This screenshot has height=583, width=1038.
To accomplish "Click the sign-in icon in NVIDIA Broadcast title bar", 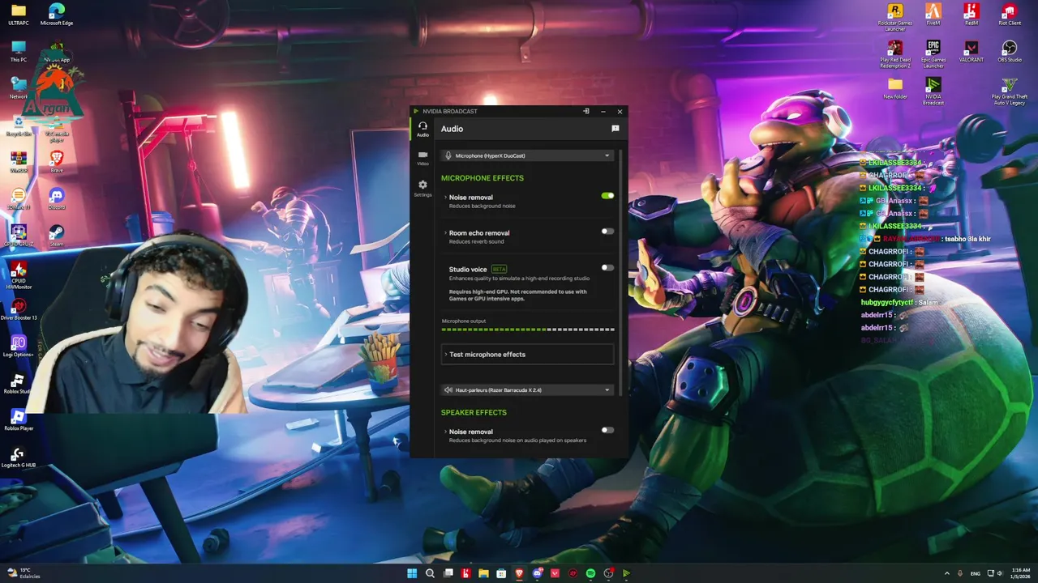I will (x=585, y=111).
